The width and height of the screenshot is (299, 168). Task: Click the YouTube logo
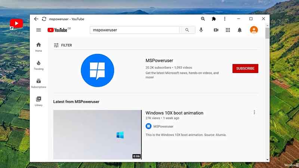57,30
